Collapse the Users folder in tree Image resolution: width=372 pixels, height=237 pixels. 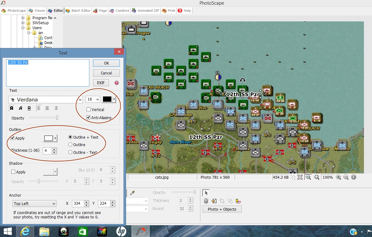(23, 28)
